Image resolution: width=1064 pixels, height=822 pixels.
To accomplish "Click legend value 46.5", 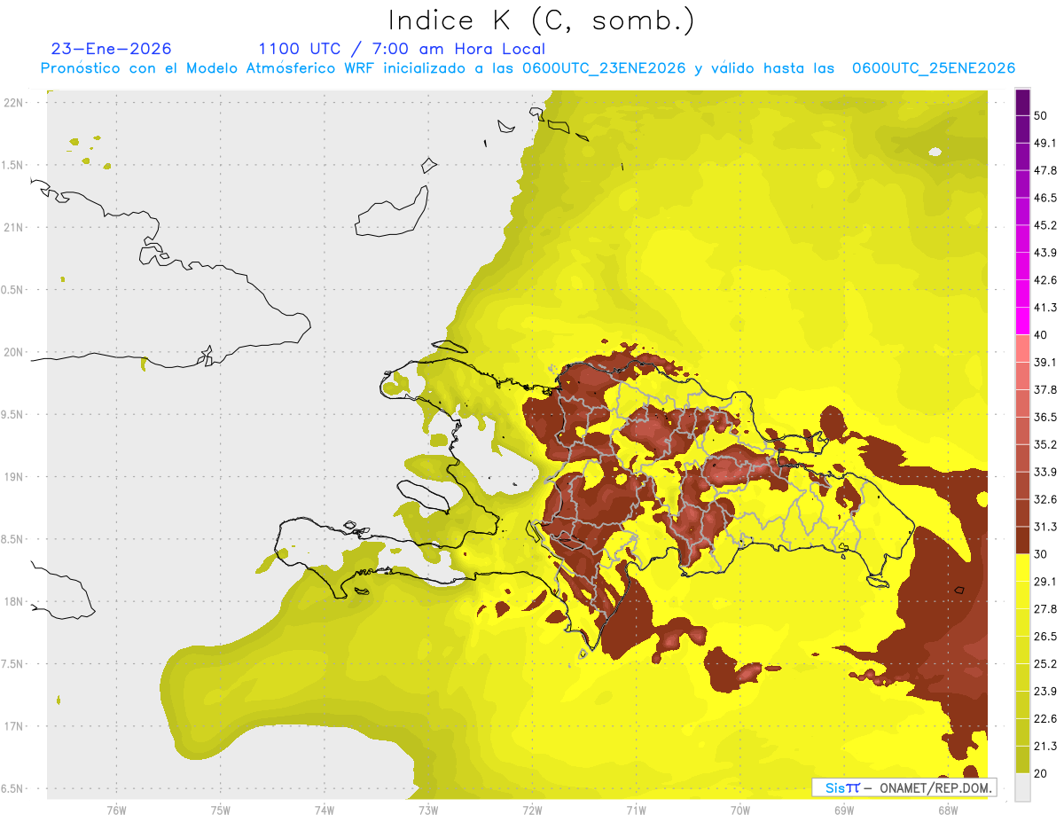I will tap(1045, 198).
